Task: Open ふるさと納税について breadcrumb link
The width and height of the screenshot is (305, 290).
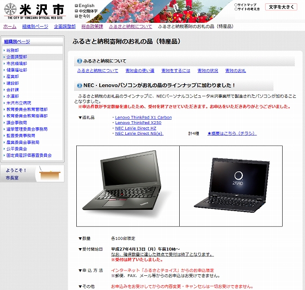Action: (130, 27)
